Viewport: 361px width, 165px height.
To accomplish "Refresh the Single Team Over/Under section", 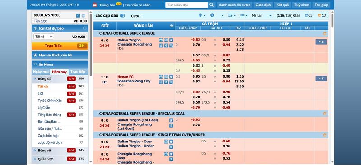I will [x=324, y=135].
